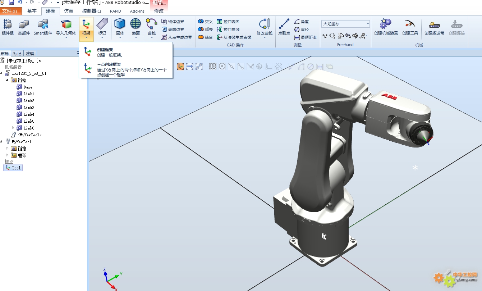
Task: Switch to the 控制器 controller tab
Action: pyautogui.click(x=92, y=11)
